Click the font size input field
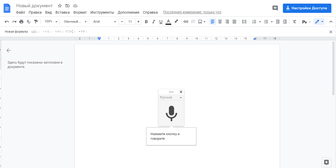This screenshot has width=336, height=168. coord(130,22)
